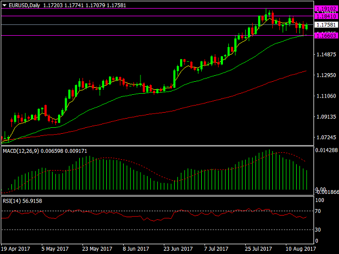
Task: Click the 23 May 2017 date label
Action: click(97, 249)
